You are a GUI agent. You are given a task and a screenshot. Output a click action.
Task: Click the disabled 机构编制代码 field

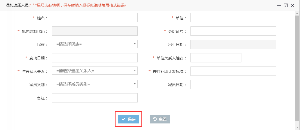pyautogui.click(x=95, y=31)
